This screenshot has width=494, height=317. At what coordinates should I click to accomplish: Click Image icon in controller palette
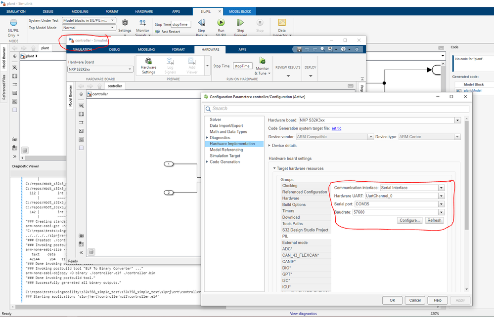click(81, 139)
